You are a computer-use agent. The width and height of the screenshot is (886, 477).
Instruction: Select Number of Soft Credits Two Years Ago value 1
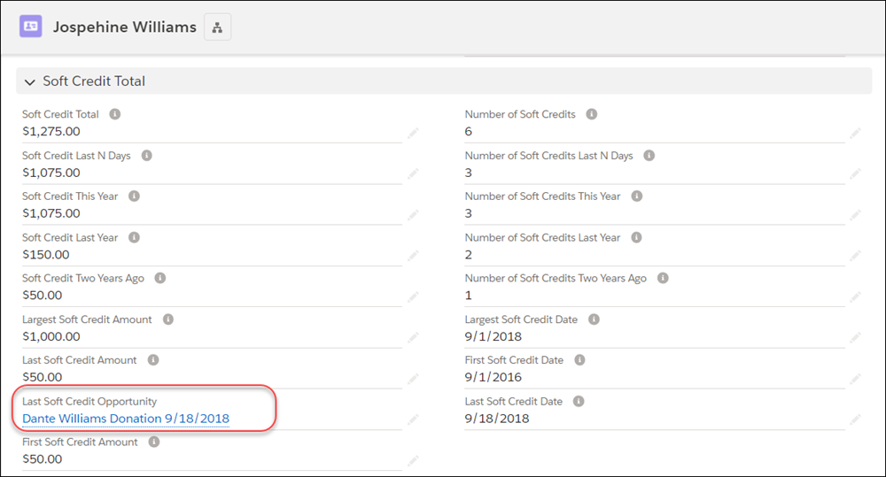coord(469,296)
